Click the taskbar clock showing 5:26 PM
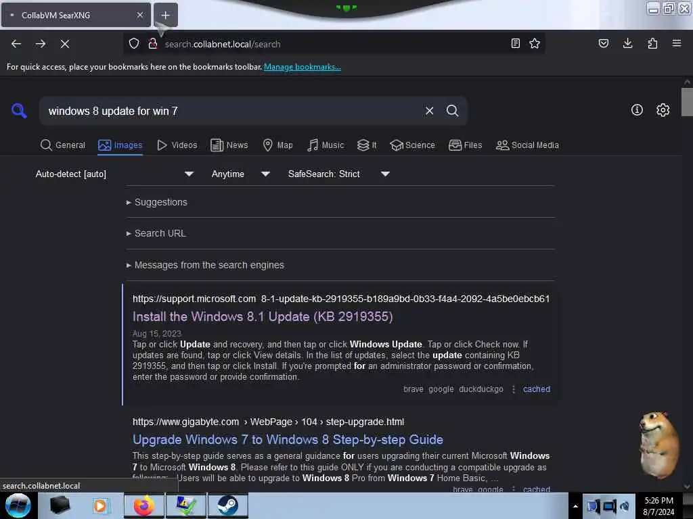The image size is (693, 519). tap(658, 506)
